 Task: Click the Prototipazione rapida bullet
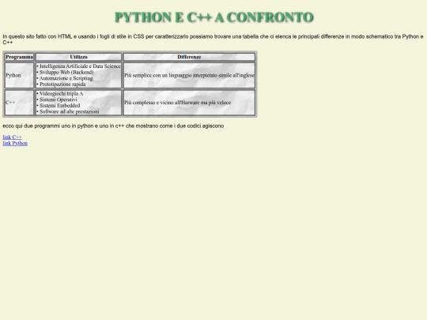point(61,84)
